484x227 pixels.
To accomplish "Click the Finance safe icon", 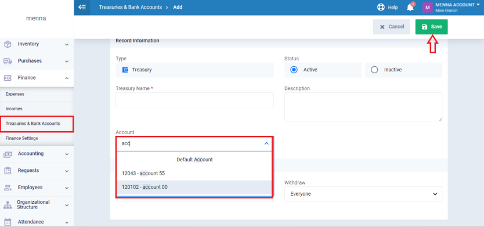I will 8,78.
